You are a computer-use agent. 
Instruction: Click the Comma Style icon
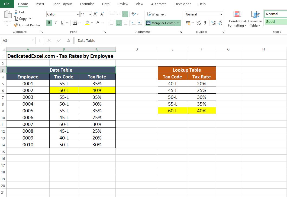tap(205, 23)
